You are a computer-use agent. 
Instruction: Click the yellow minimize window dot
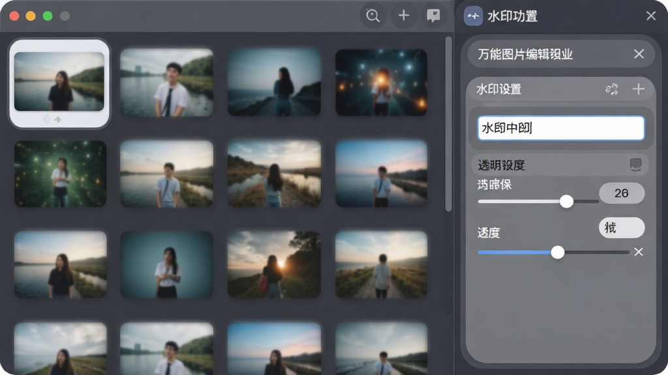tap(31, 16)
